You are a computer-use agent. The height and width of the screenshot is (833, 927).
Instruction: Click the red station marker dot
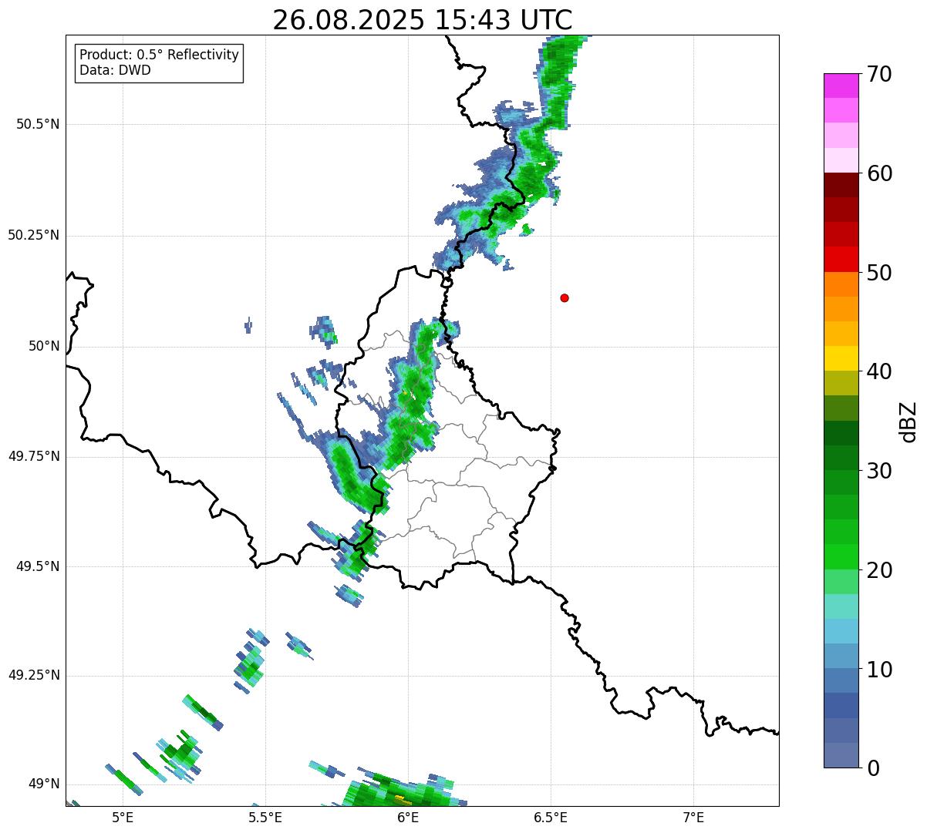(x=565, y=297)
